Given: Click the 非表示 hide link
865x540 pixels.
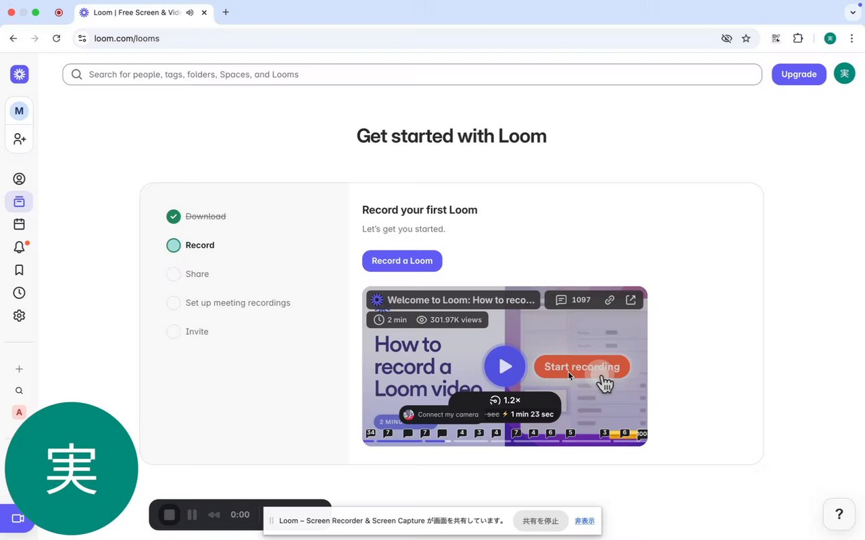Looking at the screenshot, I should [x=585, y=521].
